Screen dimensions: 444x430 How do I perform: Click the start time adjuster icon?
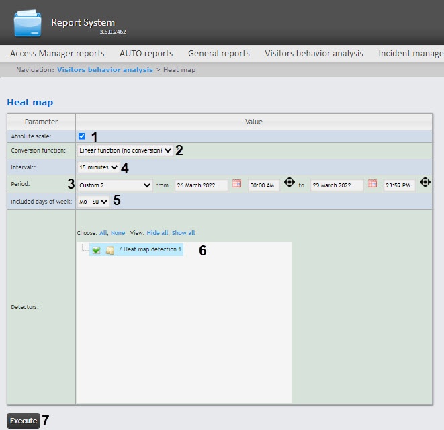click(x=290, y=183)
